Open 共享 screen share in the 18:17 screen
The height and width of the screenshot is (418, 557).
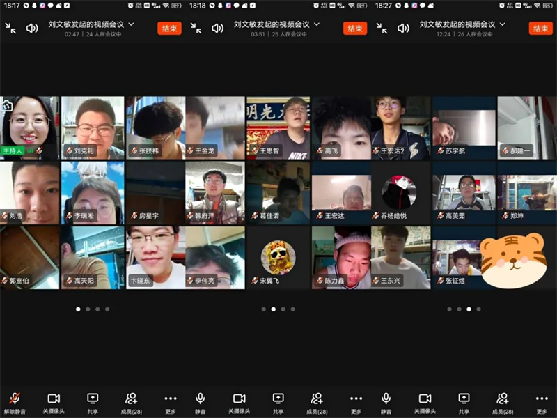click(x=93, y=398)
